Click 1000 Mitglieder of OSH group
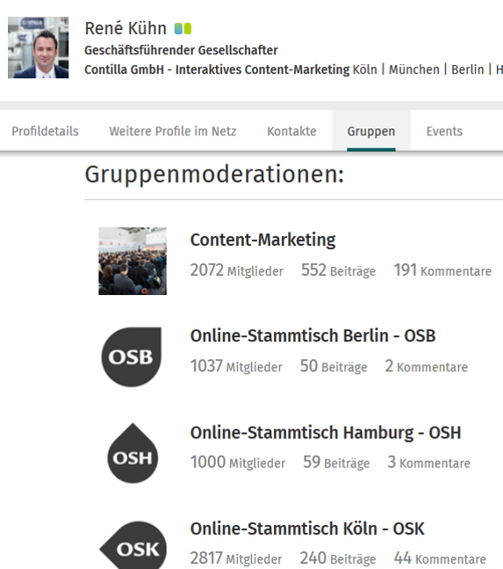503x569 pixels. 238,462
